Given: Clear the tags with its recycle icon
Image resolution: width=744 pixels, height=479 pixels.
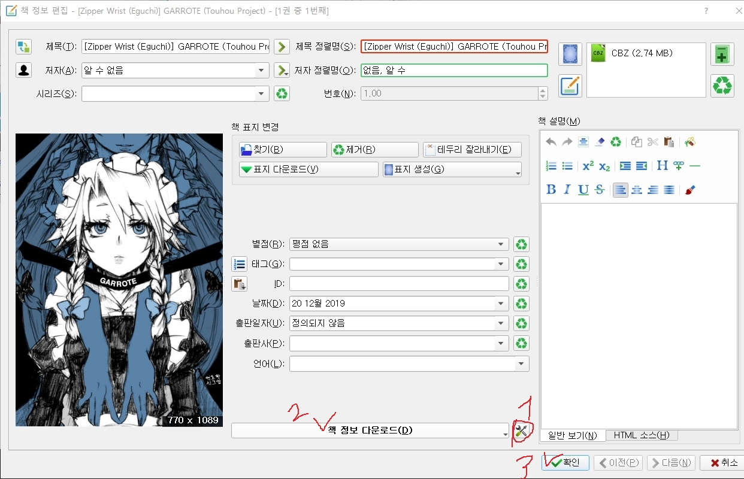Looking at the screenshot, I should point(522,264).
